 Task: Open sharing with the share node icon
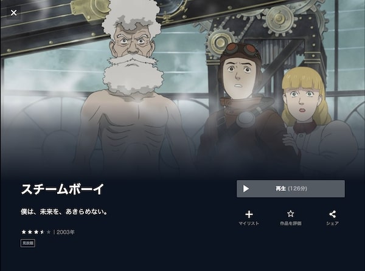[332, 214]
